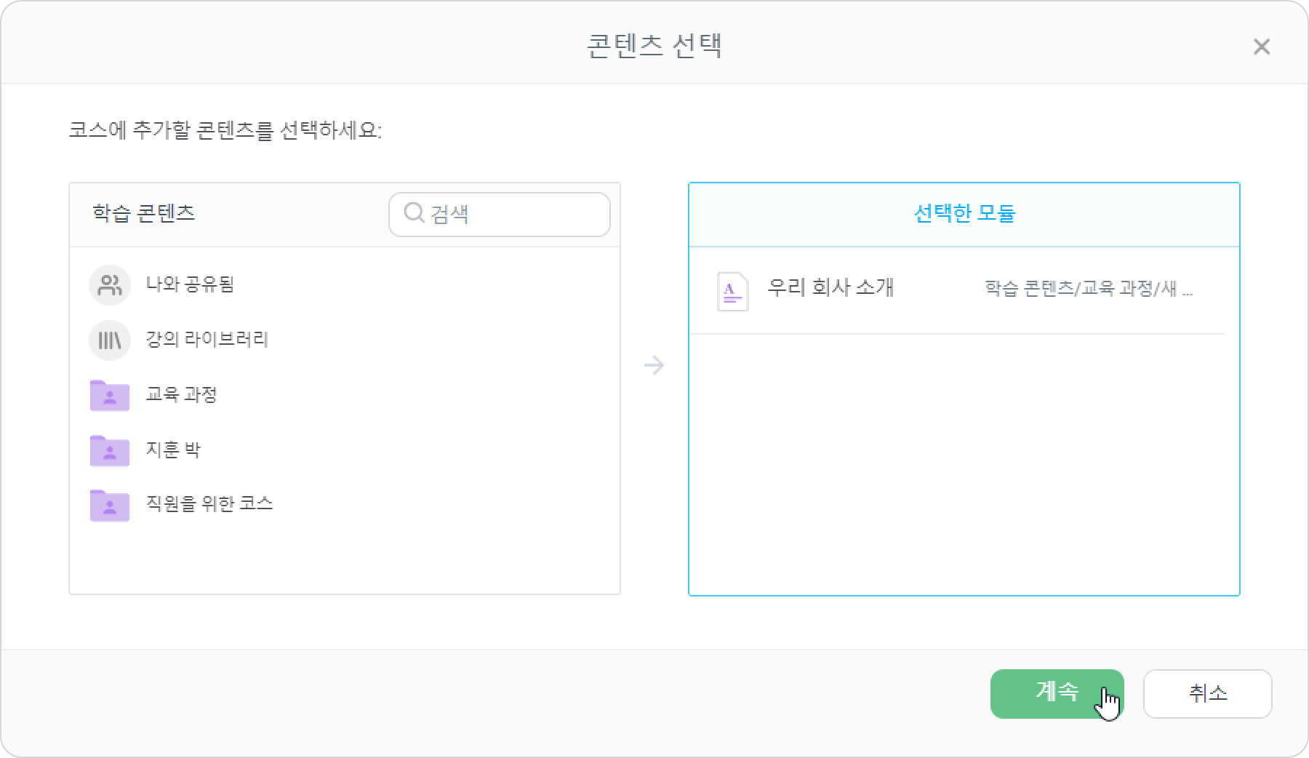Select the 지훈 박 folder label
The height and width of the screenshot is (758, 1309).
click(x=173, y=450)
